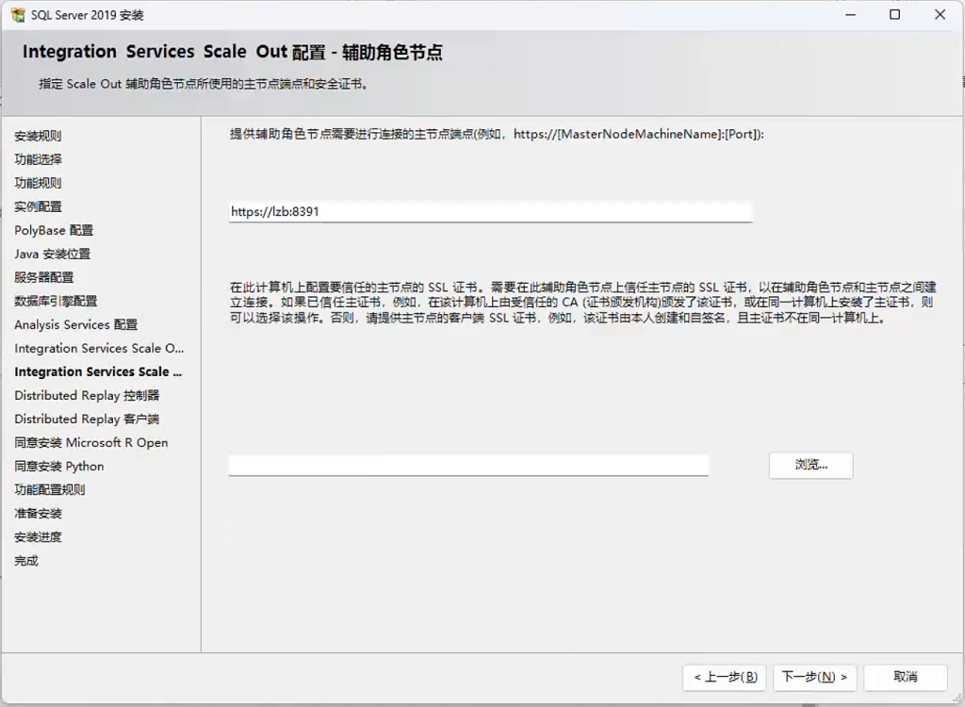965x707 pixels.
Task: Maximize the SQL Server 2019 setup window
Action: tap(895, 15)
